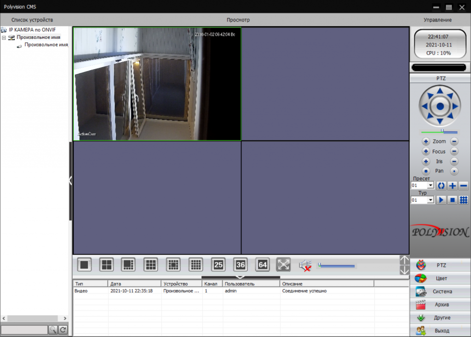Viewport: 471px width, 337px height.
Task: Adjust the PTZ speed slider
Action: coord(441,132)
